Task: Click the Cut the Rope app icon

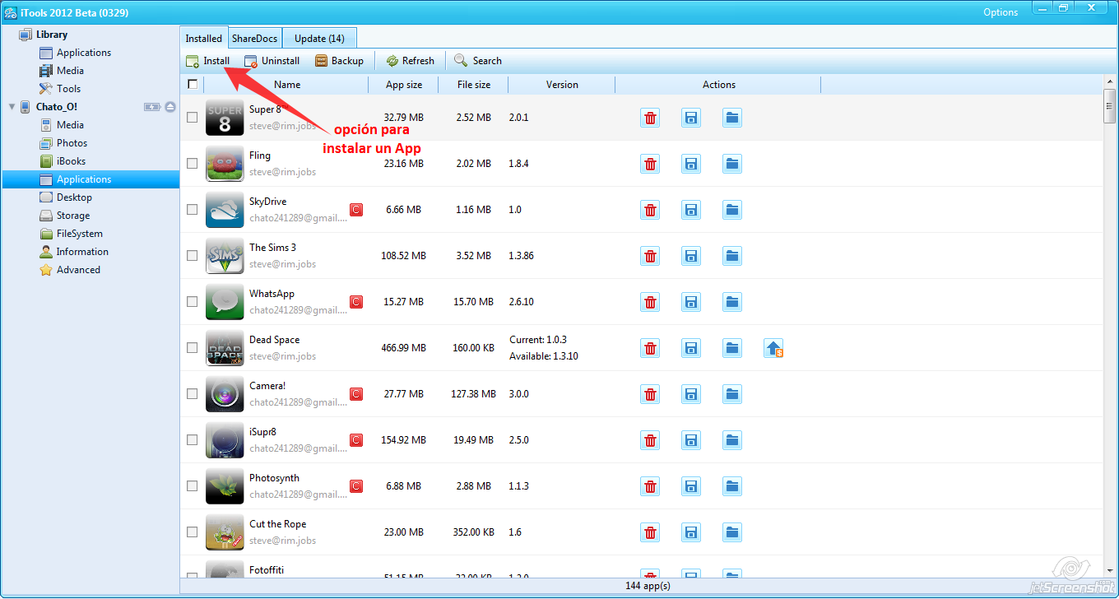Action: [225, 532]
